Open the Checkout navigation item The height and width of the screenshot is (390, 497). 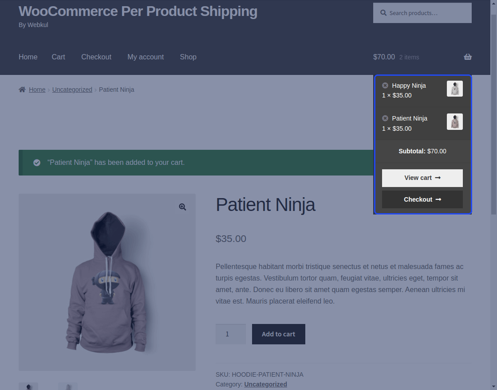(x=96, y=57)
